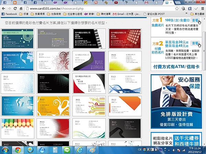Switch to the first Facebook browser tab
This screenshot has height=154, width=206.
(5, 2)
